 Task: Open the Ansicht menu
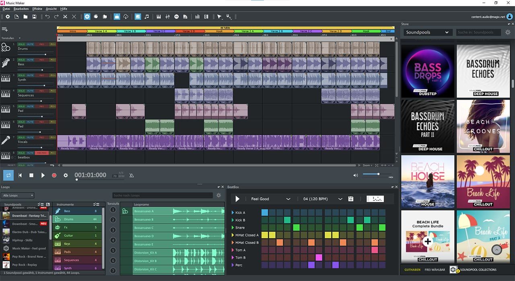(51, 8)
